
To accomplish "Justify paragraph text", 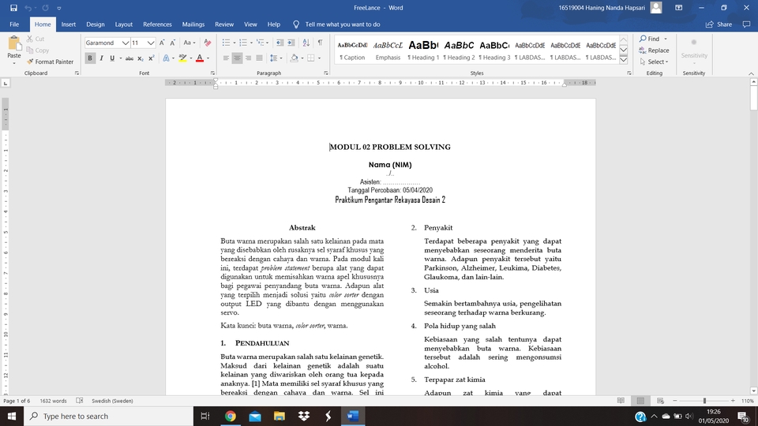I will (x=259, y=58).
